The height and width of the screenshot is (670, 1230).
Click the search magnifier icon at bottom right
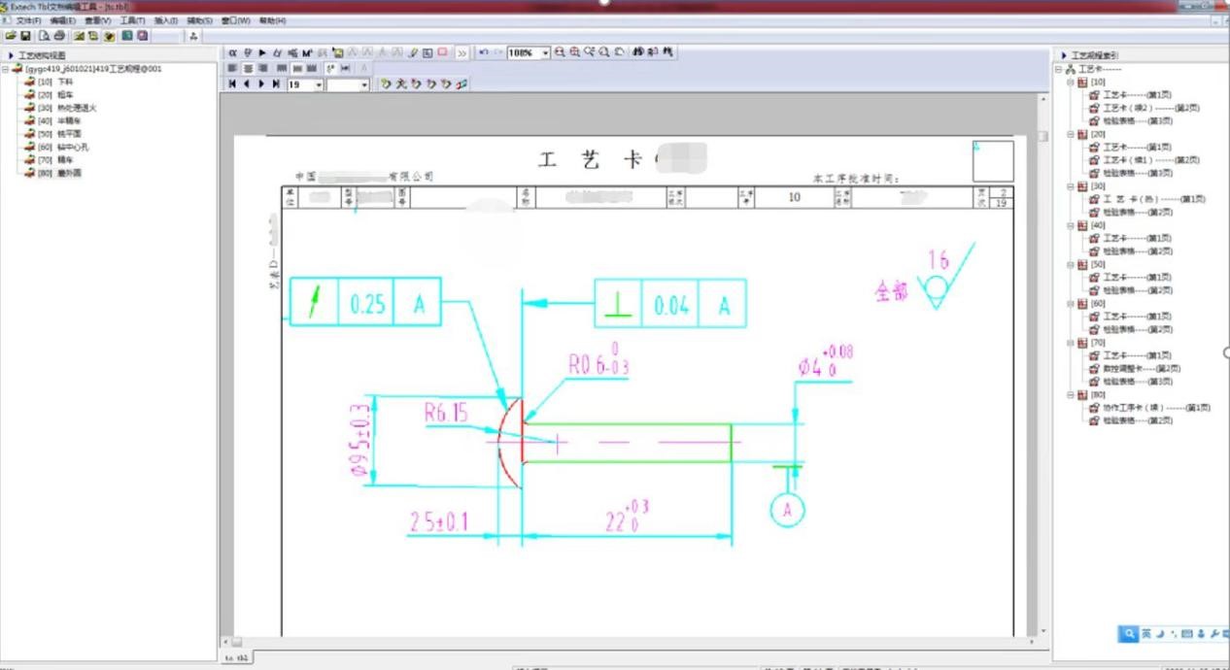tap(1129, 634)
